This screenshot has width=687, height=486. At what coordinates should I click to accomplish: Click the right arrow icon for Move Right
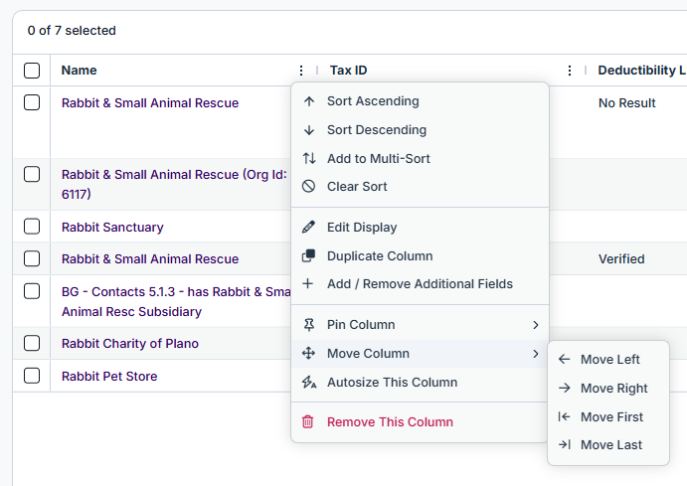point(565,388)
